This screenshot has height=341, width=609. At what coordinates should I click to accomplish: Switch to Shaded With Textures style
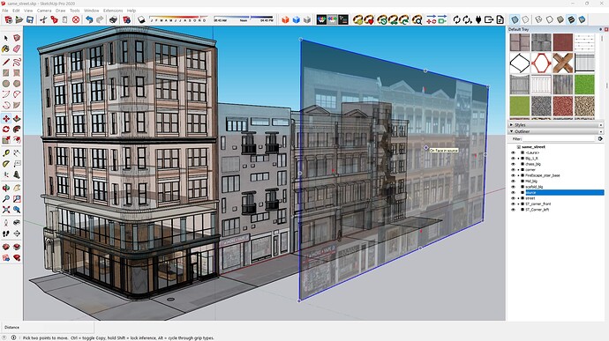point(571,19)
